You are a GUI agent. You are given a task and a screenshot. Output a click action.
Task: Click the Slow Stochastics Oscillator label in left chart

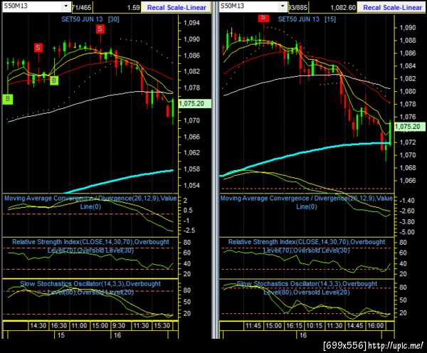pyautogui.click(x=90, y=288)
